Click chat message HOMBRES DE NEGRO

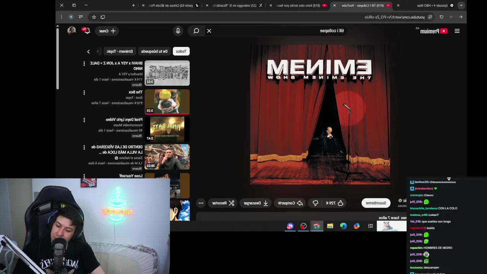click(x=438, y=248)
